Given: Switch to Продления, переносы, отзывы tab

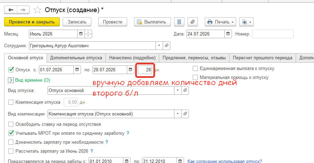Looking at the screenshot, I should 194,58.
